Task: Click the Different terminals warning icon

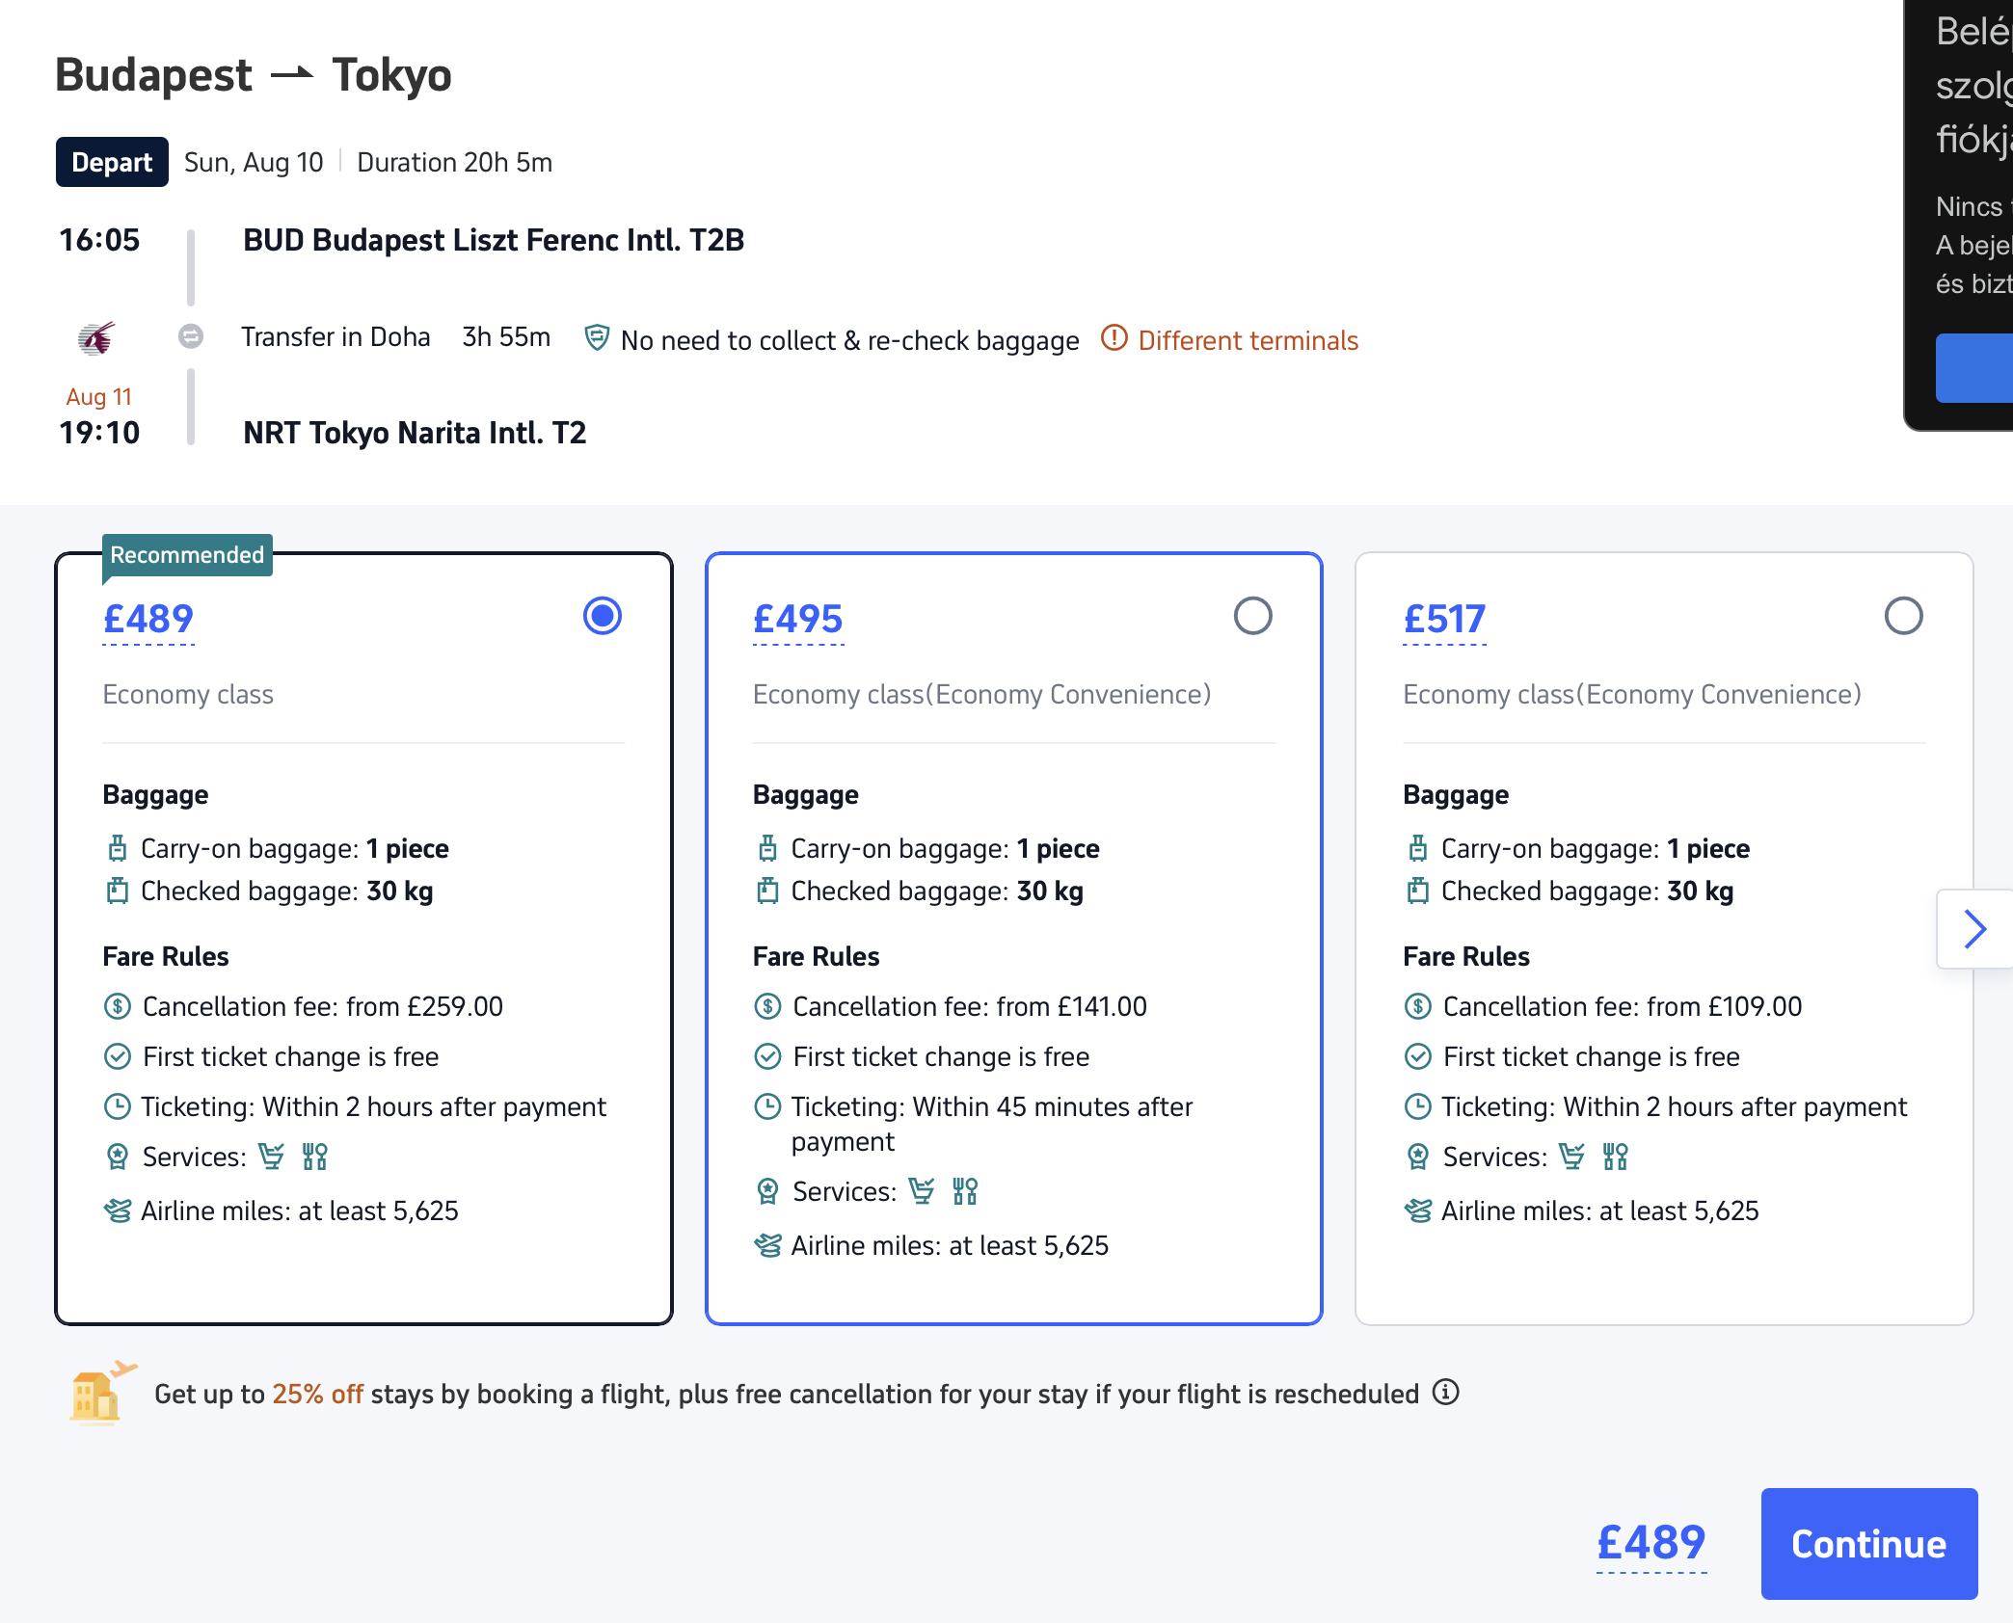Action: 1114,338
